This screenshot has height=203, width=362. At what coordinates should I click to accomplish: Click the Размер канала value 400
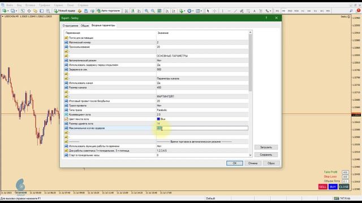159,87
